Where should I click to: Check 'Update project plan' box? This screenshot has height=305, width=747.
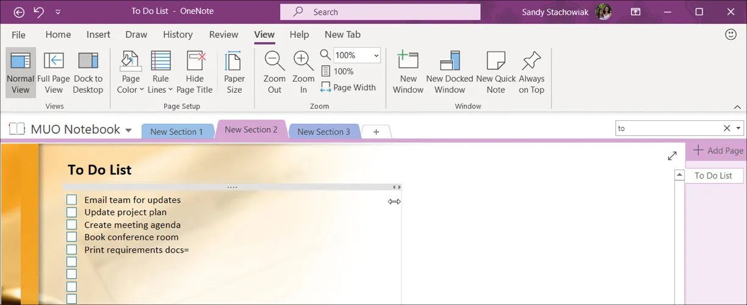[72, 212]
